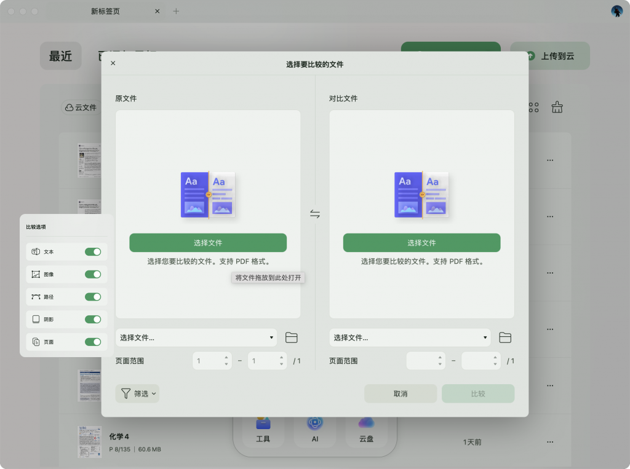Click the comparison file compare illustration
The width and height of the screenshot is (630, 469).
(422, 195)
